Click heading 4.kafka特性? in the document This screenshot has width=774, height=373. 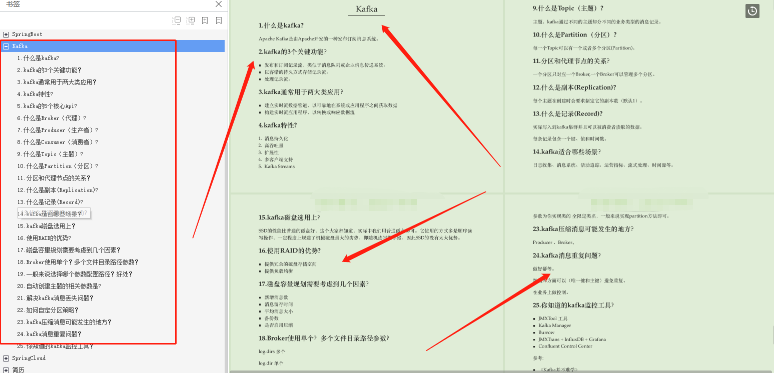tap(278, 125)
